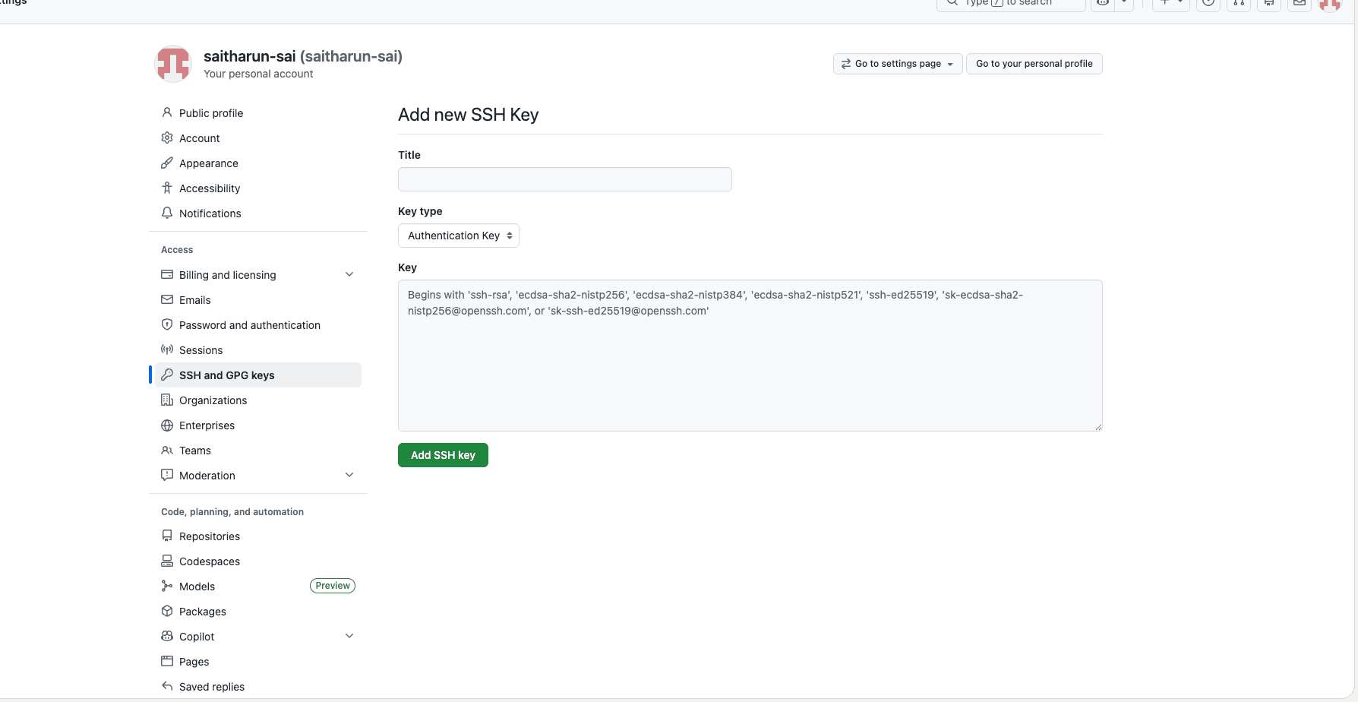Select Appearance menu item
The width and height of the screenshot is (1358, 702).
pos(258,163)
